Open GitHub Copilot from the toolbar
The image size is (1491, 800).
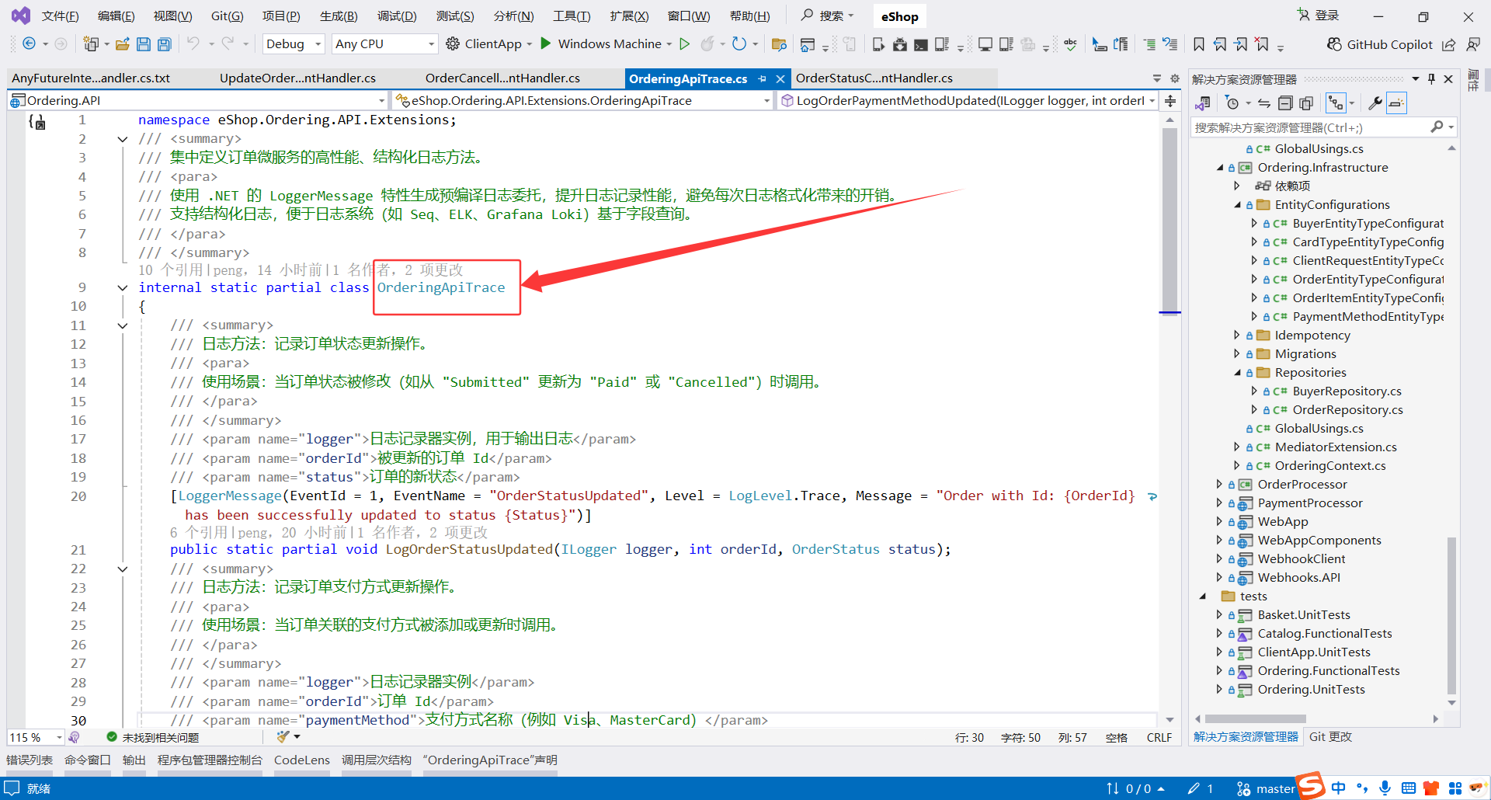[x=1380, y=44]
